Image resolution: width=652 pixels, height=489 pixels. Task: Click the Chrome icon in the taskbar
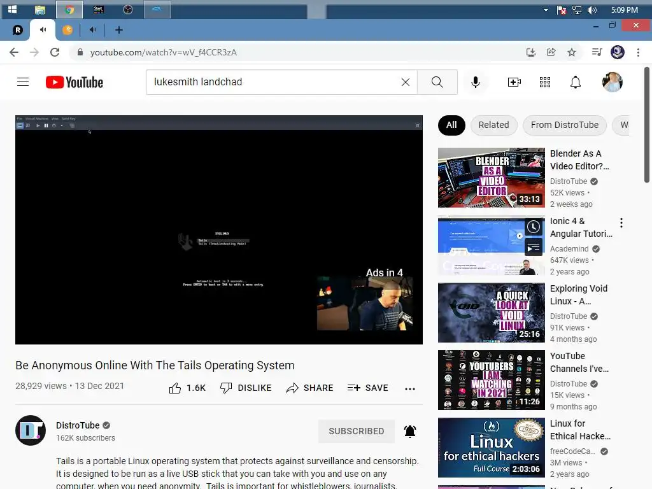69,10
